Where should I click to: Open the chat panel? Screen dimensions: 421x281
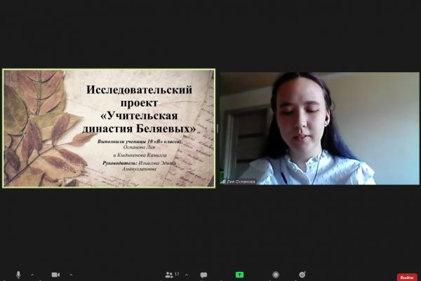203,274
